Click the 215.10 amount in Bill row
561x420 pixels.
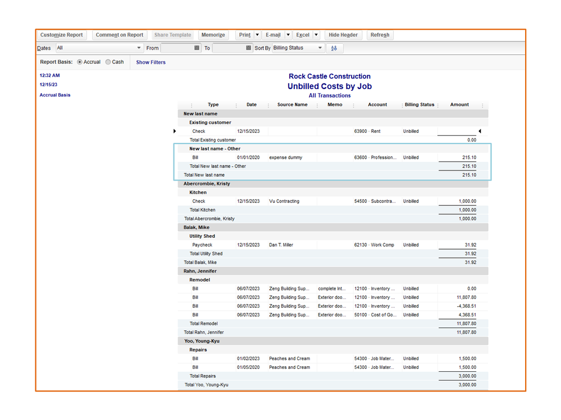469,158
